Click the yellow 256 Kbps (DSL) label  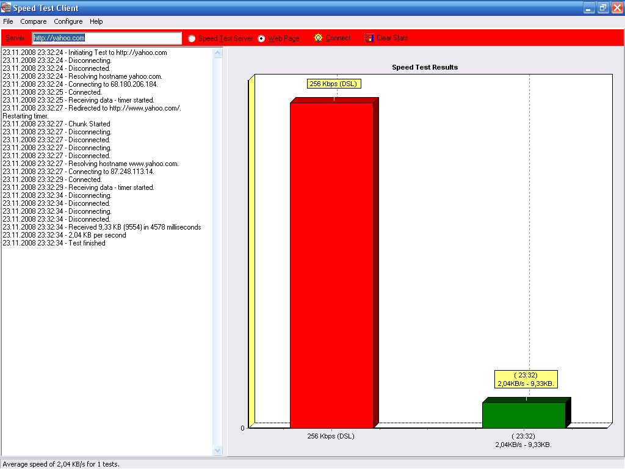pyautogui.click(x=333, y=84)
